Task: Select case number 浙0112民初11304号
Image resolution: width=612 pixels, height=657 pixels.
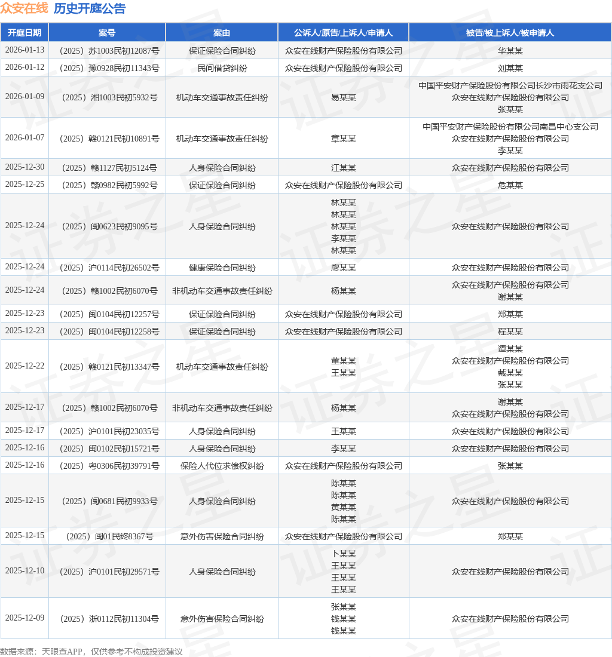Action: click(x=109, y=619)
